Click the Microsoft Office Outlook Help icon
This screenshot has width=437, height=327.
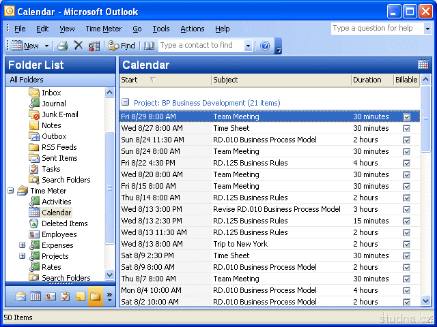tap(265, 46)
